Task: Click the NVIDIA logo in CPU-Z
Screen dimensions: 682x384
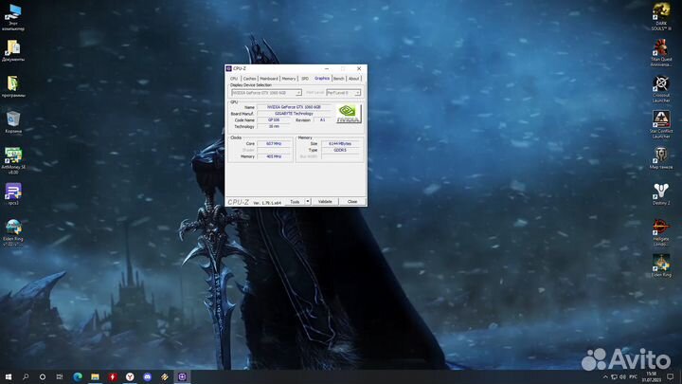Action: click(348, 114)
